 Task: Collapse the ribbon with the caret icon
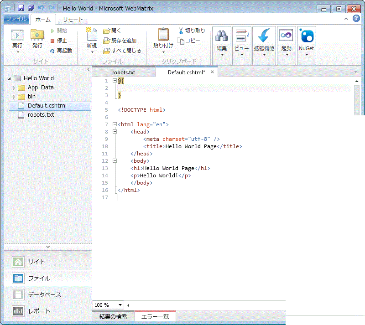[x=346, y=19]
